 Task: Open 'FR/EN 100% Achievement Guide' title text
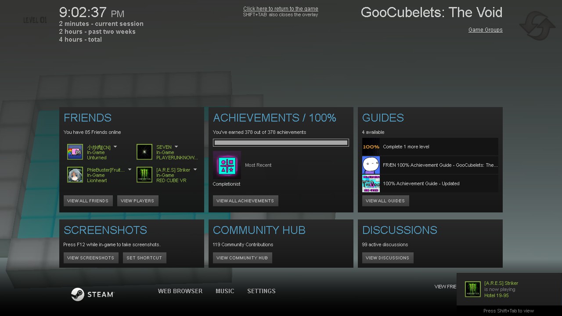pos(440,165)
